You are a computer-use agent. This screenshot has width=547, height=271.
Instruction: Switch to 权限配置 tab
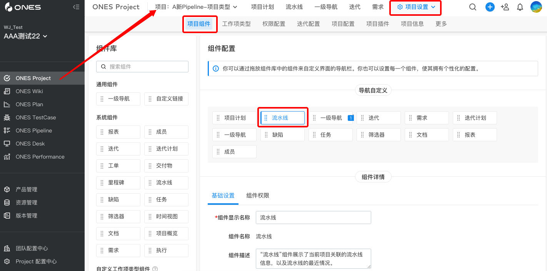point(274,24)
